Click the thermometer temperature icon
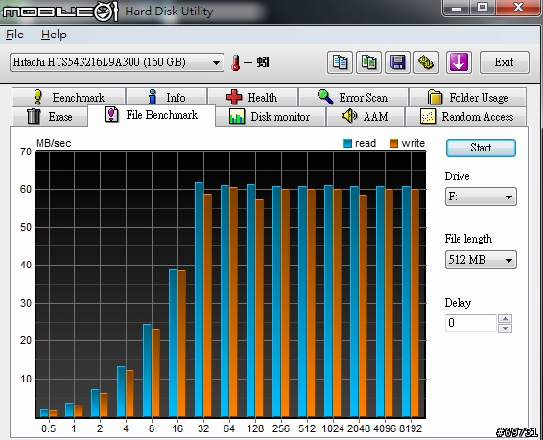The image size is (543, 440). (236, 63)
